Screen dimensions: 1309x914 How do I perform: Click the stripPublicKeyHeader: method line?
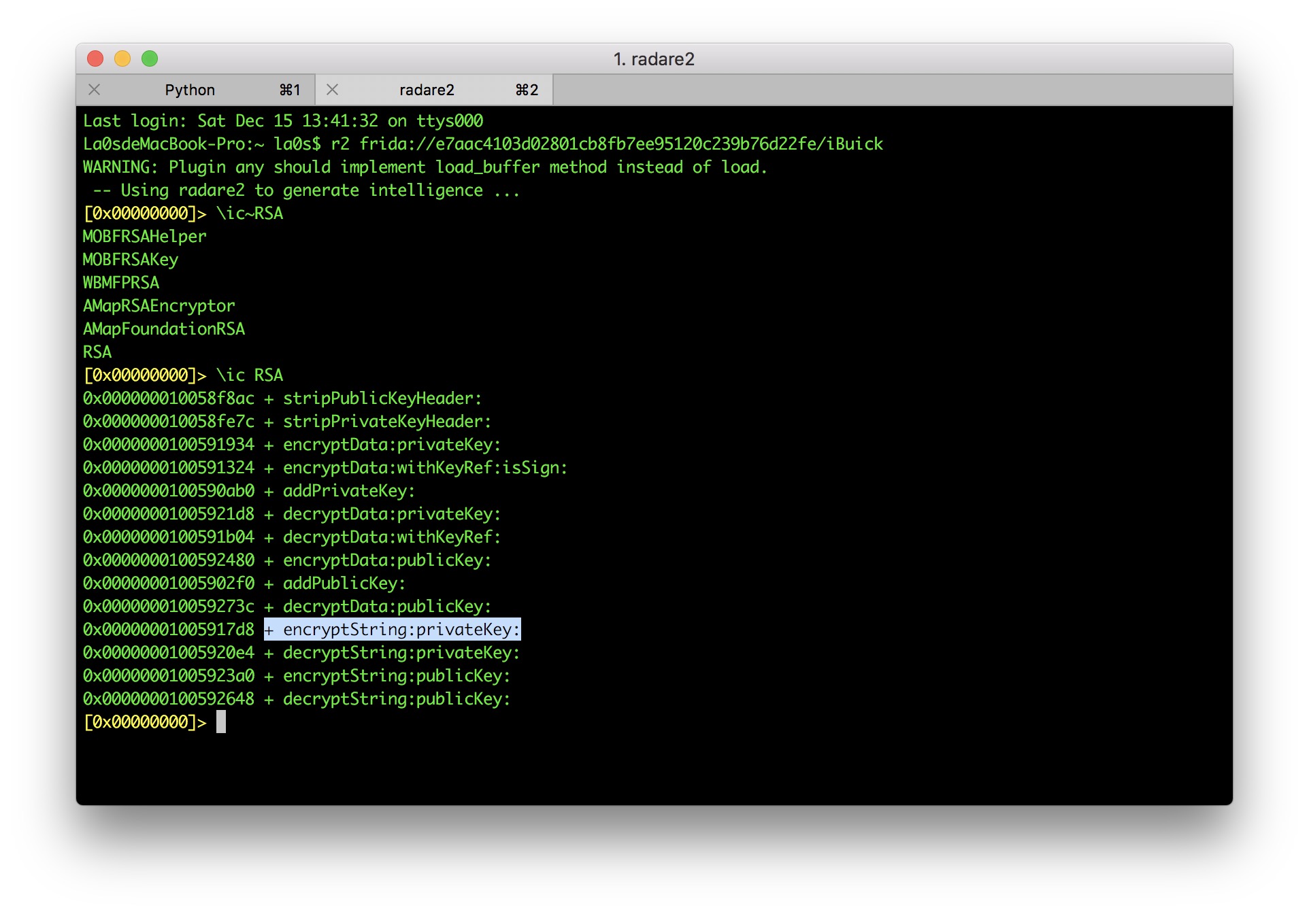pyautogui.click(x=382, y=399)
